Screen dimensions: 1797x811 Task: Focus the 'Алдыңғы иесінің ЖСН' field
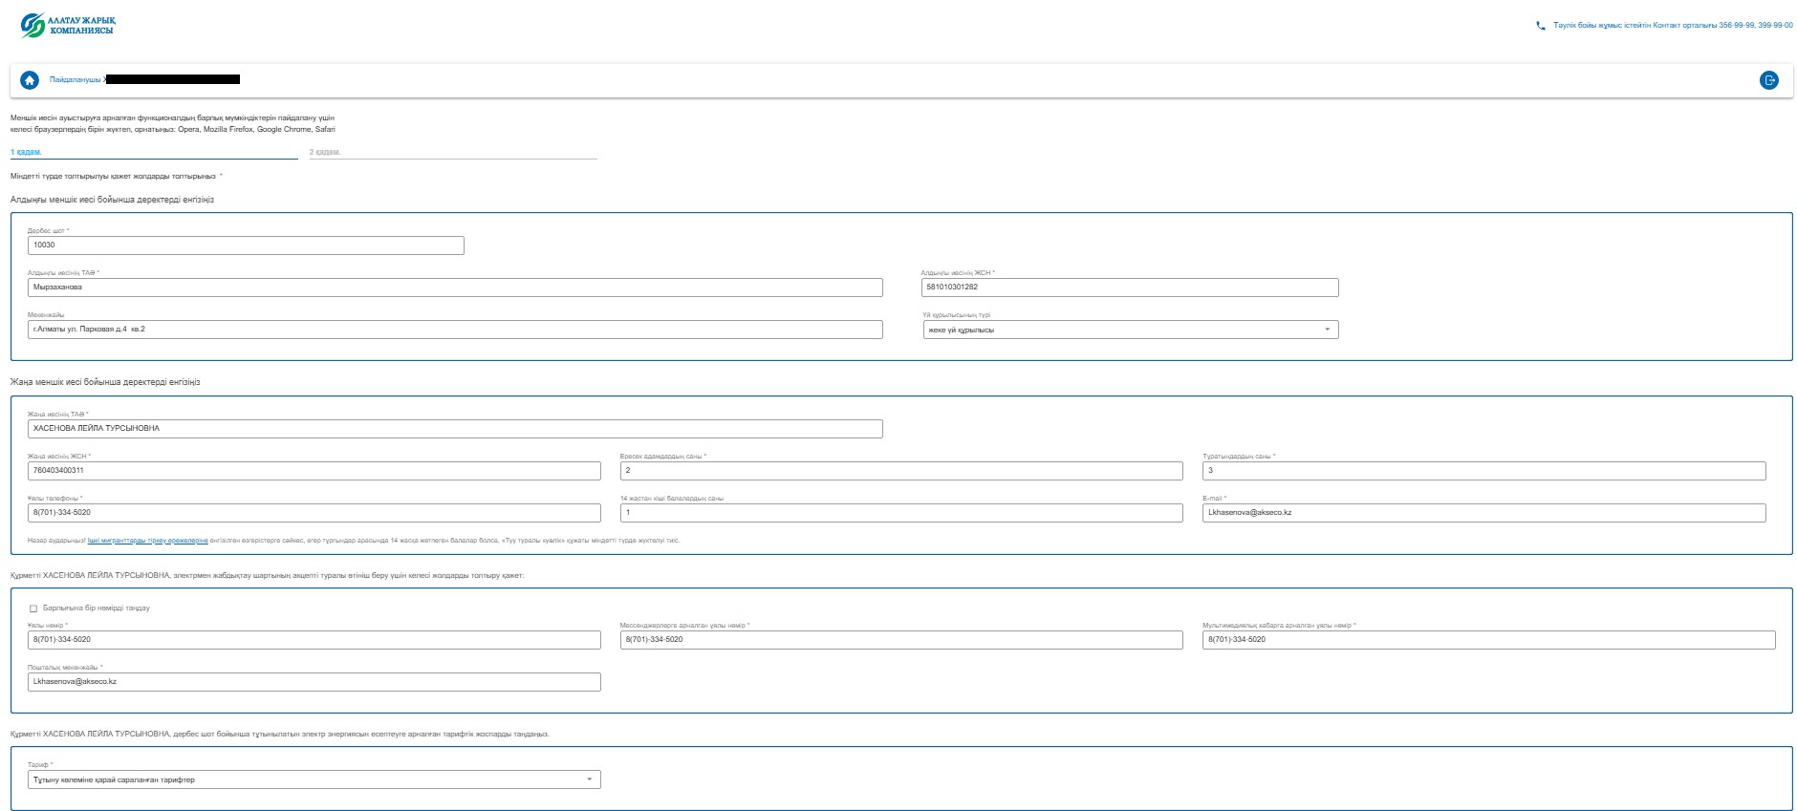click(1129, 288)
